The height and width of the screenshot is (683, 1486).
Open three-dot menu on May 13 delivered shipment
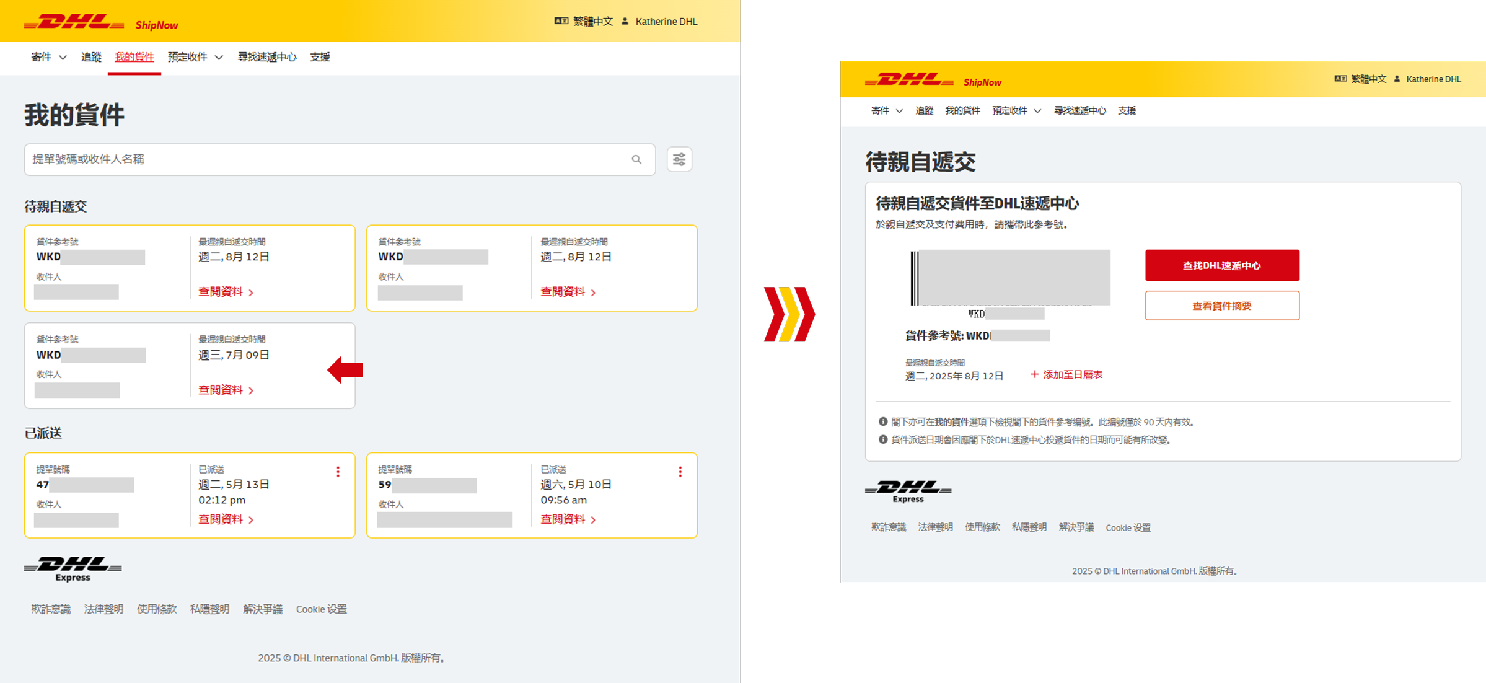338,472
